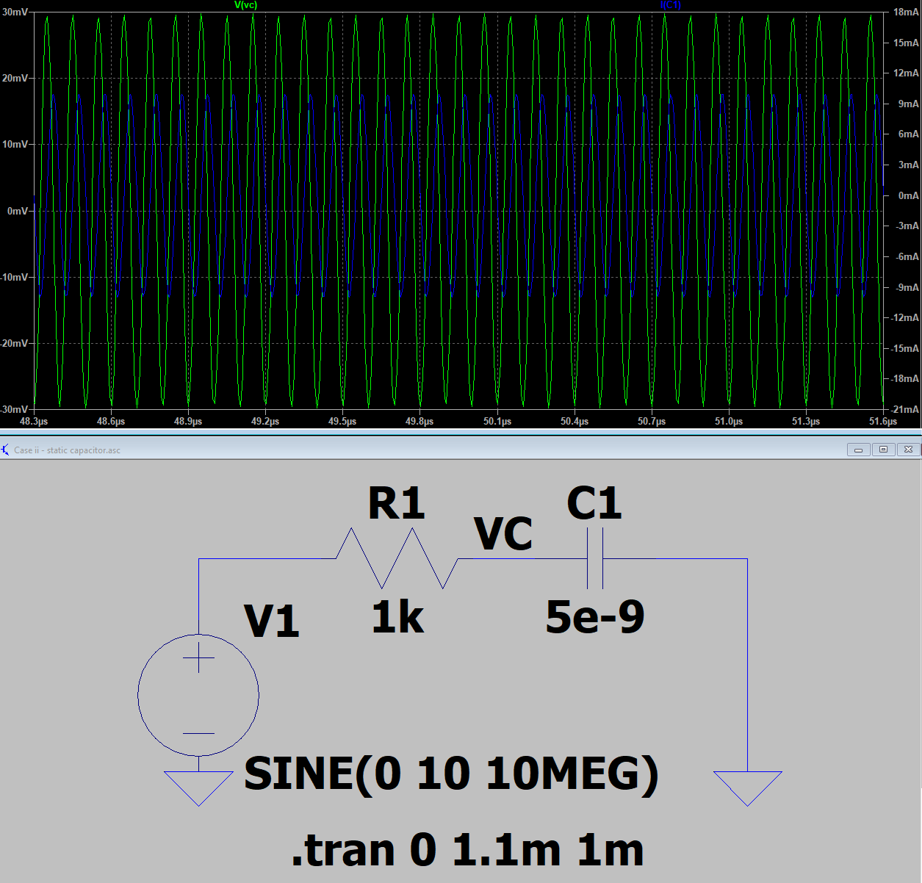922x883 pixels.
Task: Close the static capacitor schematic window
Action: 909,450
